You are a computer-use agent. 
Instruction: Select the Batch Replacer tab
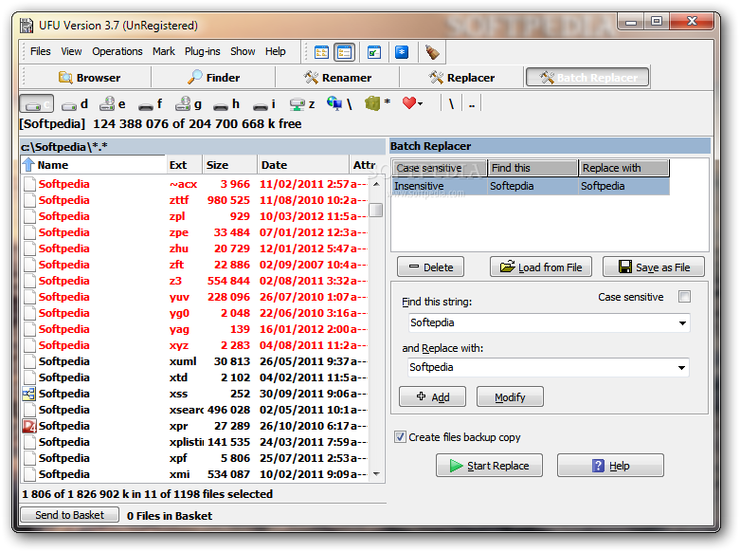587,78
